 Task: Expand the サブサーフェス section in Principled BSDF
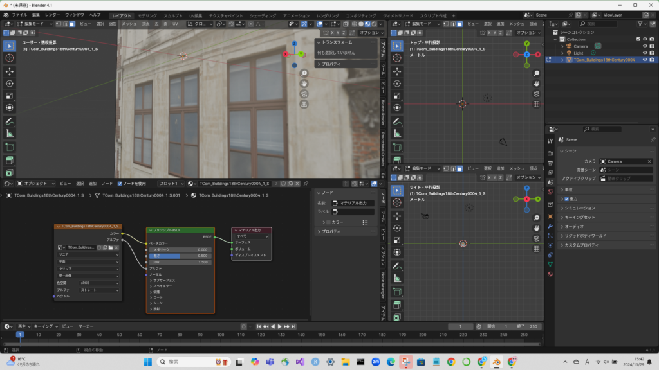tap(163, 280)
